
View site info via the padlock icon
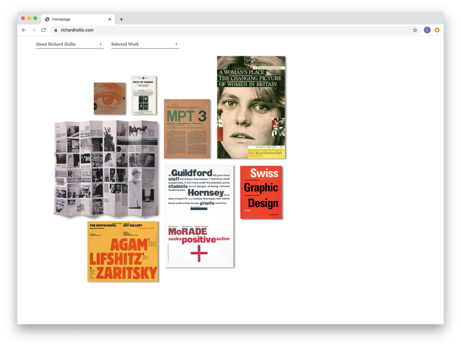click(56, 30)
